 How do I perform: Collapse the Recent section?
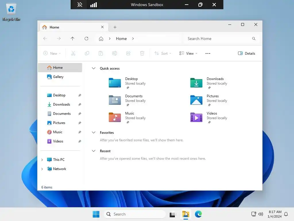pyautogui.click(x=94, y=151)
